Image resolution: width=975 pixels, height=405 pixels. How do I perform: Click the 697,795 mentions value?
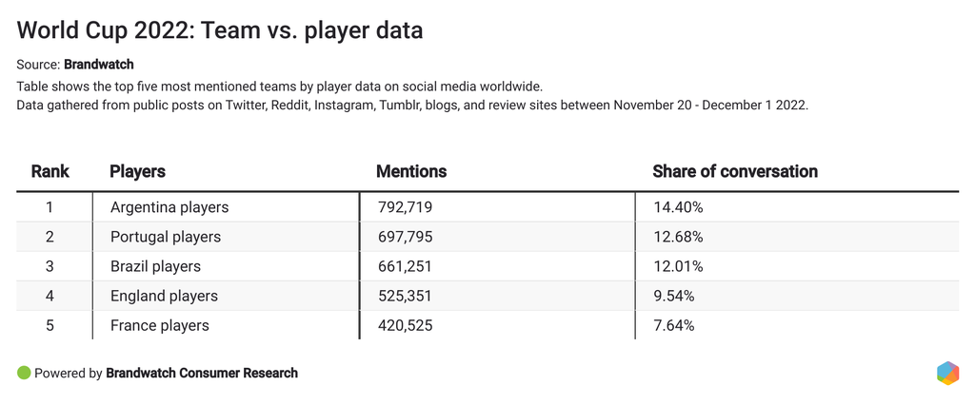[x=405, y=237]
